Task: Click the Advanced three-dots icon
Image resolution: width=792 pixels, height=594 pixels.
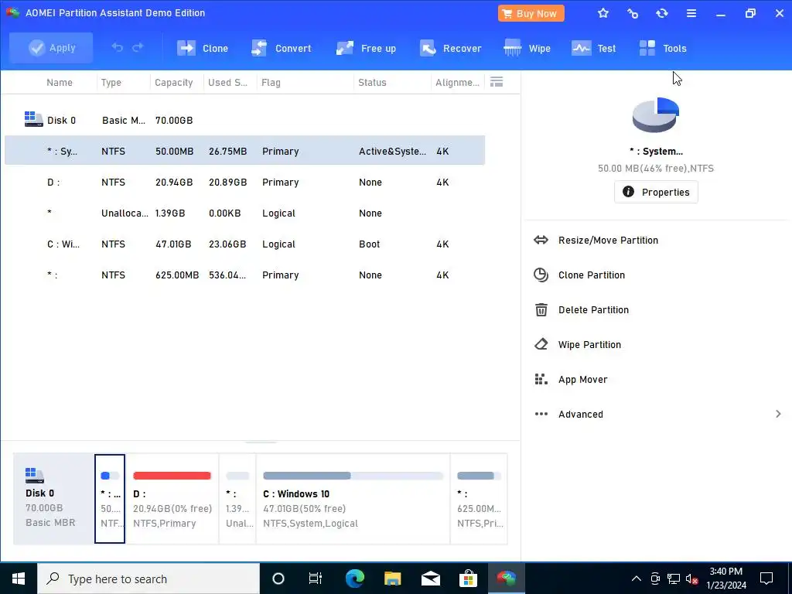Action: (x=541, y=415)
